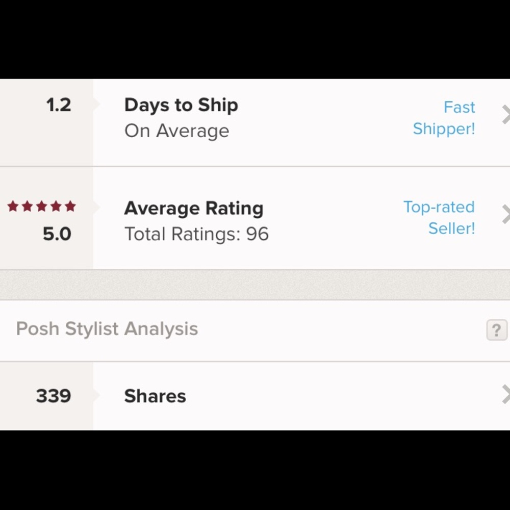Click the middle star of the rating
Screen dimensions: 510x510
[x=41, y=206]
